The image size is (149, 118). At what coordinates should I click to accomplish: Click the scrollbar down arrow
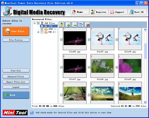coord(145,102)
